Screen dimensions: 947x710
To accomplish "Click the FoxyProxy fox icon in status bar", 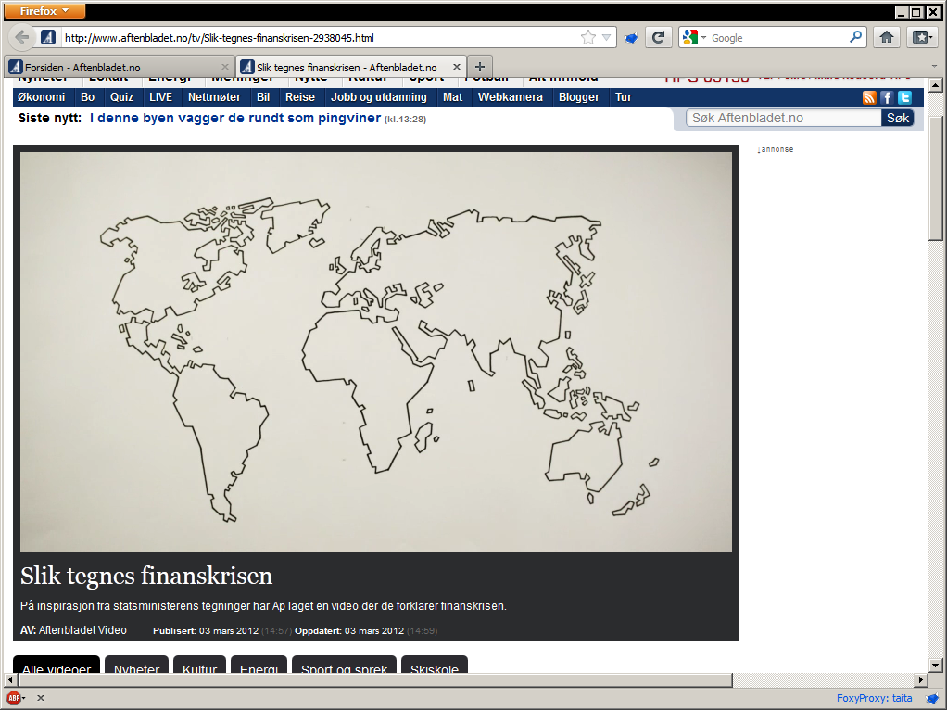I will pyautogui.click(x=933, y=699).
